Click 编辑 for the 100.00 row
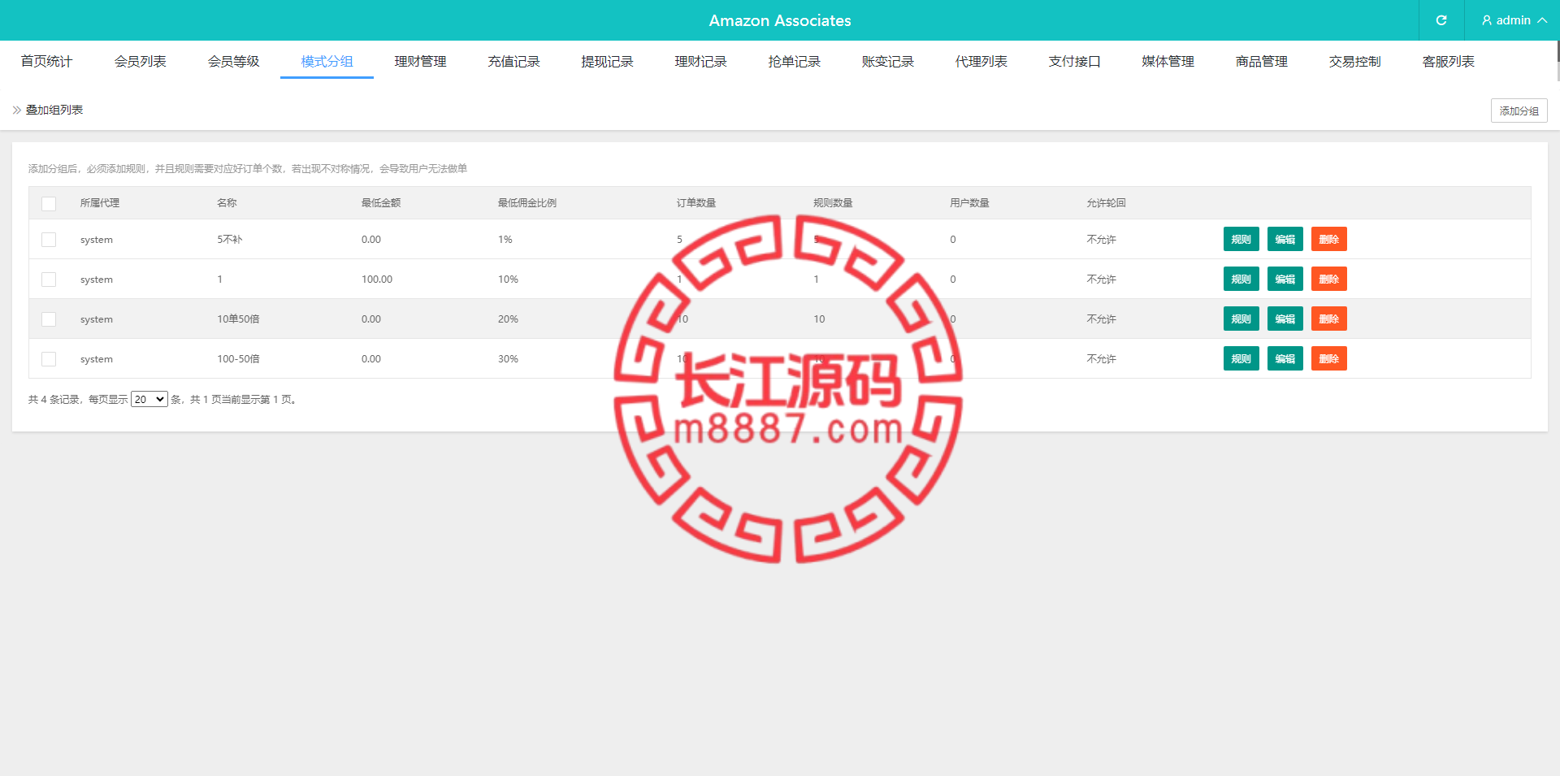Image resolution: width=1560 pixels, height=776 pixels. tap(1285, 279)
